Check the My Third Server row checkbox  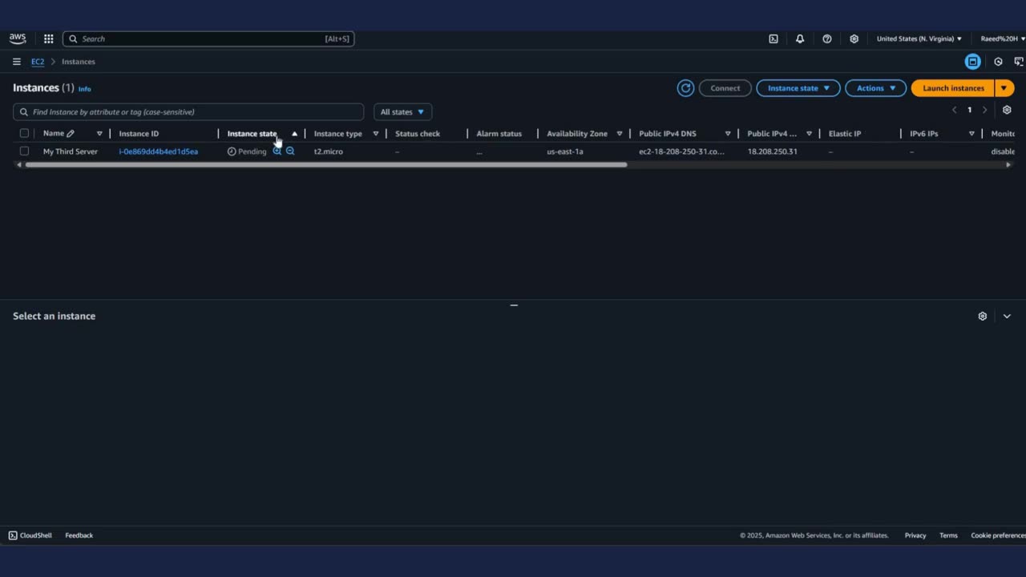(x=24, y=151)
